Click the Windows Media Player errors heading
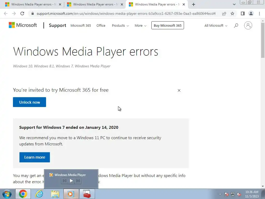This screenshot has width=265, height=199. coord(86,52)
